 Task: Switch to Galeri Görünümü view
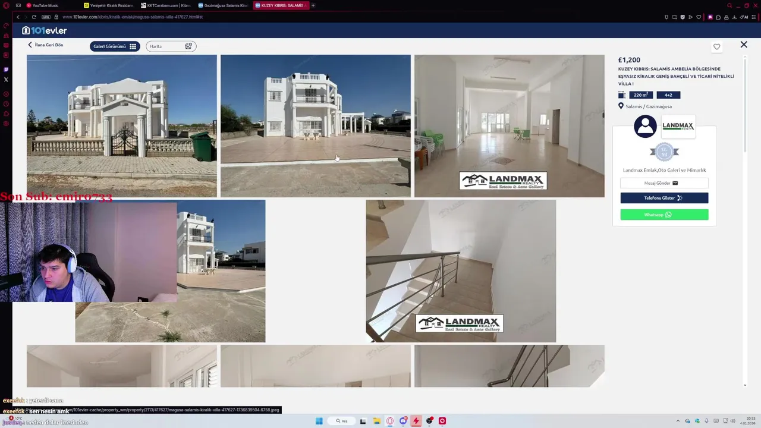[115, 46]
